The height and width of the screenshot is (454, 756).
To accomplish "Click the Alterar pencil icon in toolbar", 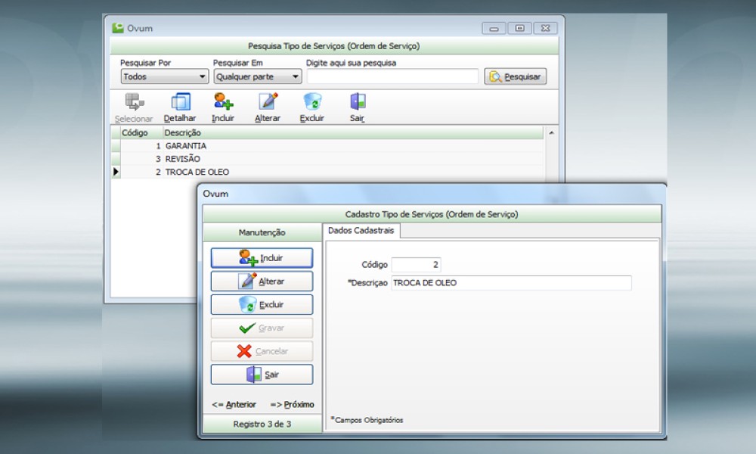I will point(268,102).
